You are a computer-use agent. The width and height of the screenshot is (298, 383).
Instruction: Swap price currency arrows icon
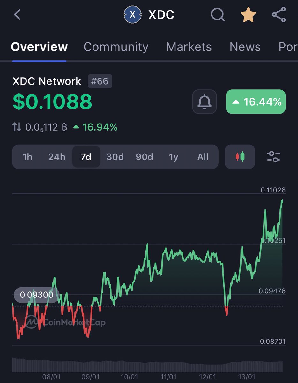tap(17, 127)
